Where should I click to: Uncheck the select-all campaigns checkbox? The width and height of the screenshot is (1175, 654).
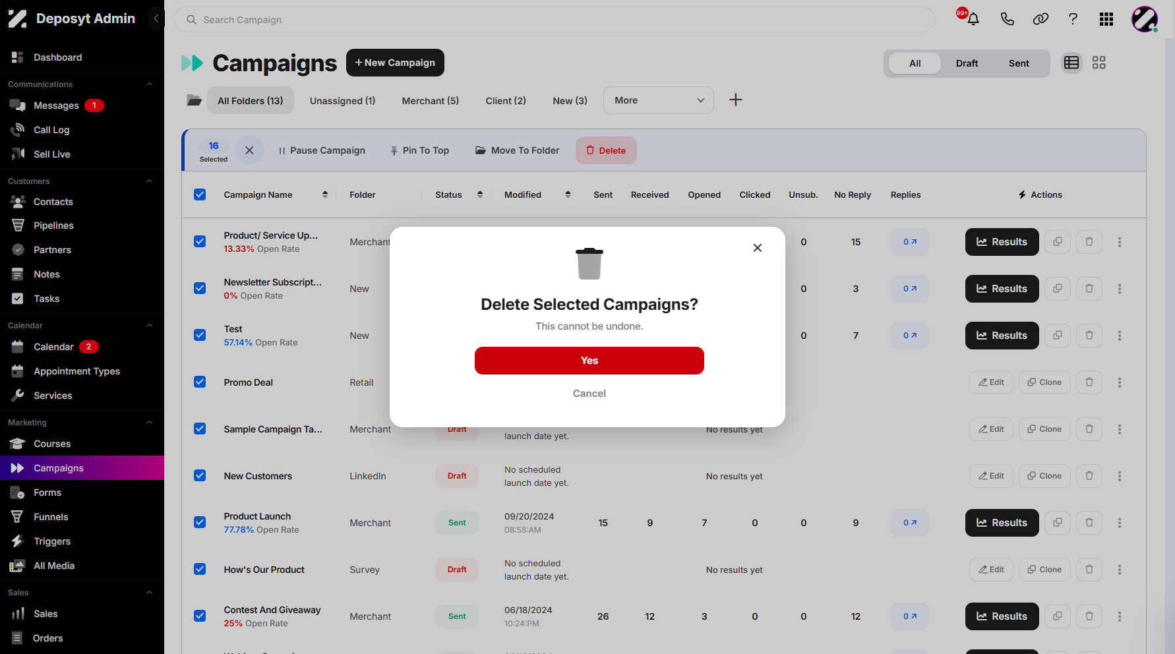200,194
